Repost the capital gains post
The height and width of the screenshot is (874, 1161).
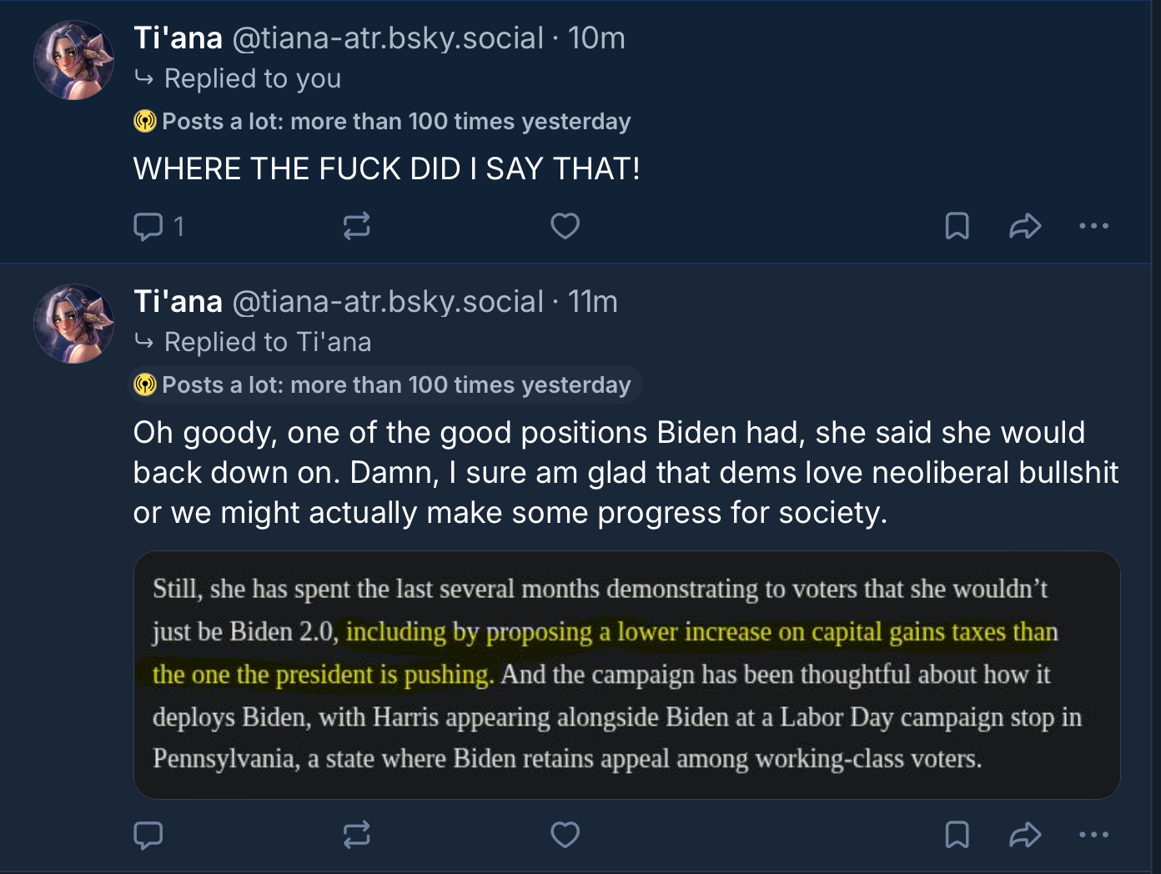(x=356, y=835)
